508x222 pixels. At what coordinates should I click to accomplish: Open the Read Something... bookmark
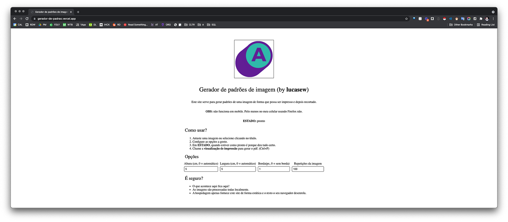pos(136,25)
